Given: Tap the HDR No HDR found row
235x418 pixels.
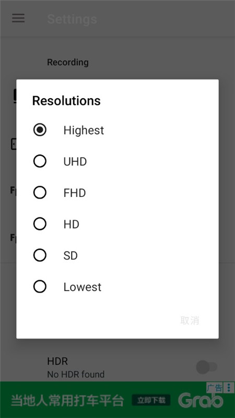Looking at the screenshot, I should click(x=118, y=367).
